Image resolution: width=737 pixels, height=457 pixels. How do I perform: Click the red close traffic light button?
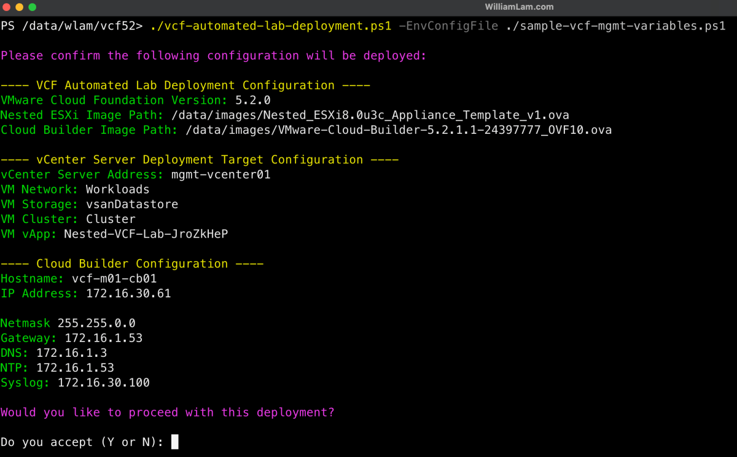pyautogui.click(x=7, y=8)
